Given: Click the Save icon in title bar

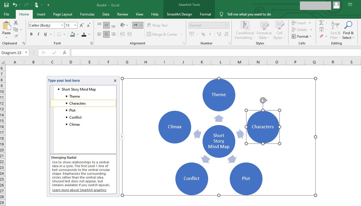Looking at the screenshot, I should (6, 5).
